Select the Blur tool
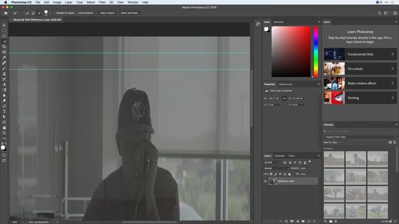This screenshot has height=224, width=399. pyautogui.click(x=4, y=95)
